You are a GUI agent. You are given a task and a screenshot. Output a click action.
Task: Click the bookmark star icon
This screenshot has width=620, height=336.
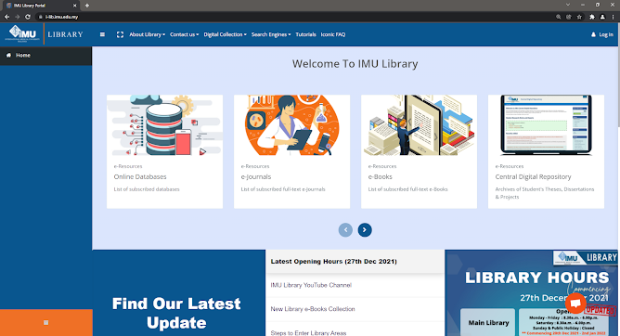[579, 17]
